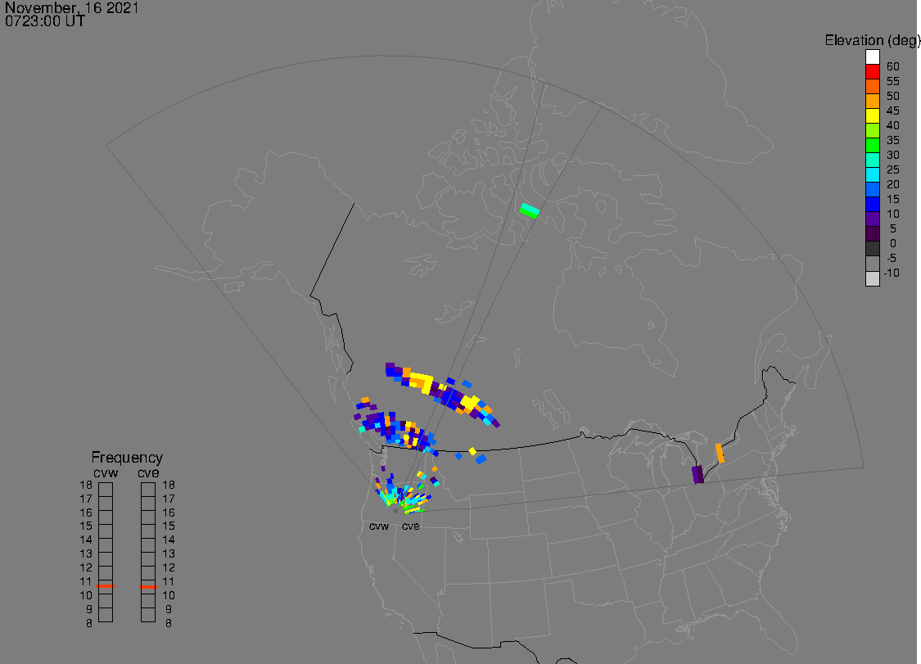Image resolution: width=921 pixels, height=664 pixels.
Task: Click the lightest gray bottom legend swatch
Action: point(872,278)
